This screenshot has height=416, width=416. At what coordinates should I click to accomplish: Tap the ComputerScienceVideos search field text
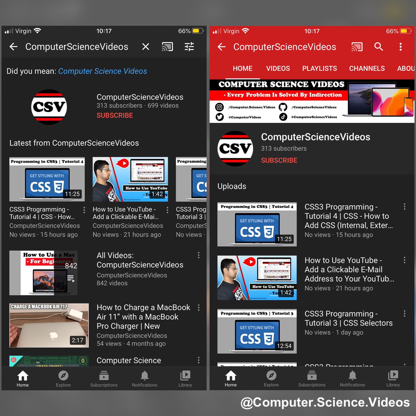pyautogui.click(x=77, y=47)
